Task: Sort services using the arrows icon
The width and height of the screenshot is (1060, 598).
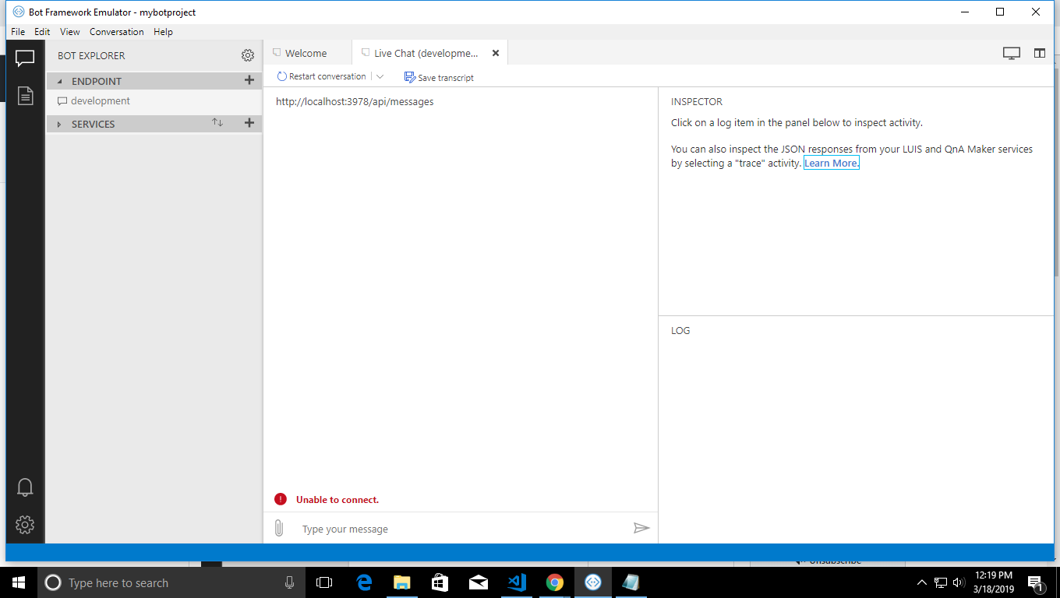Action: click(217, 122)
